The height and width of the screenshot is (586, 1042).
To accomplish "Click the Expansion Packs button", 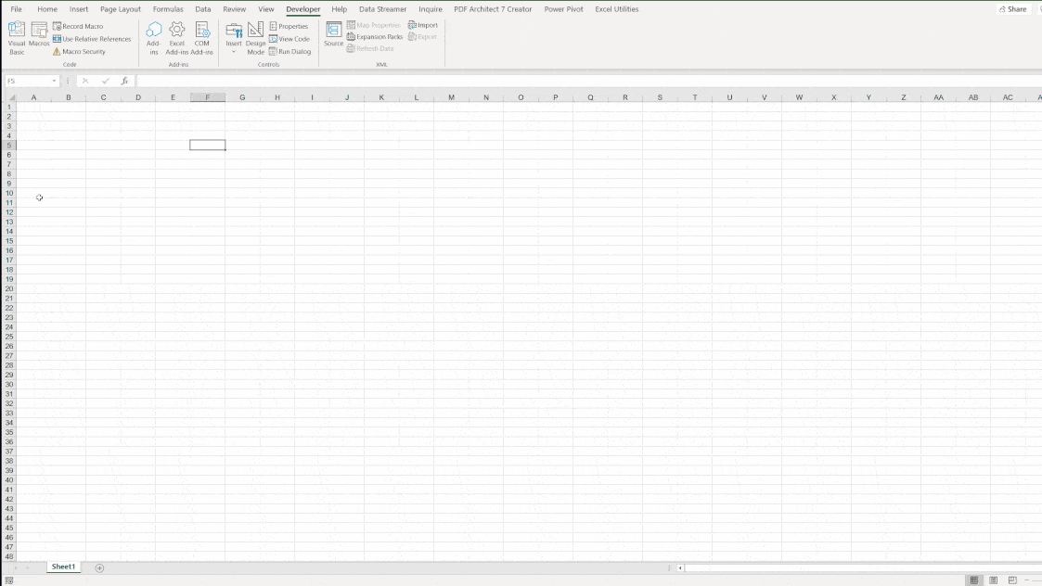I will pyautogui.click(x=375, y=37).
